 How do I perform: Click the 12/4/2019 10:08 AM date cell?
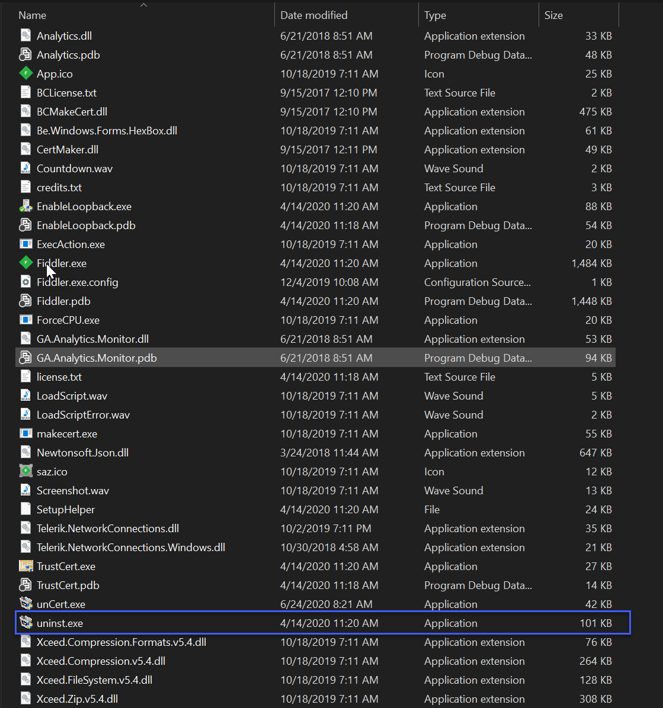(x=329, y=282)
